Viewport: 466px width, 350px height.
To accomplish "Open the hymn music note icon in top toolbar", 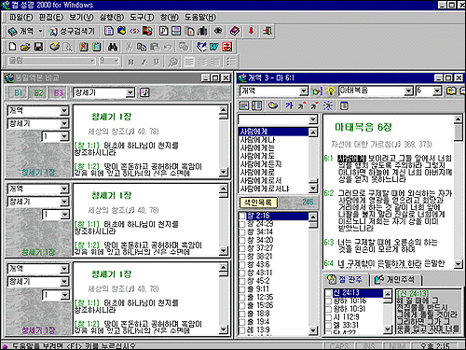I will (x=164, y=31).
